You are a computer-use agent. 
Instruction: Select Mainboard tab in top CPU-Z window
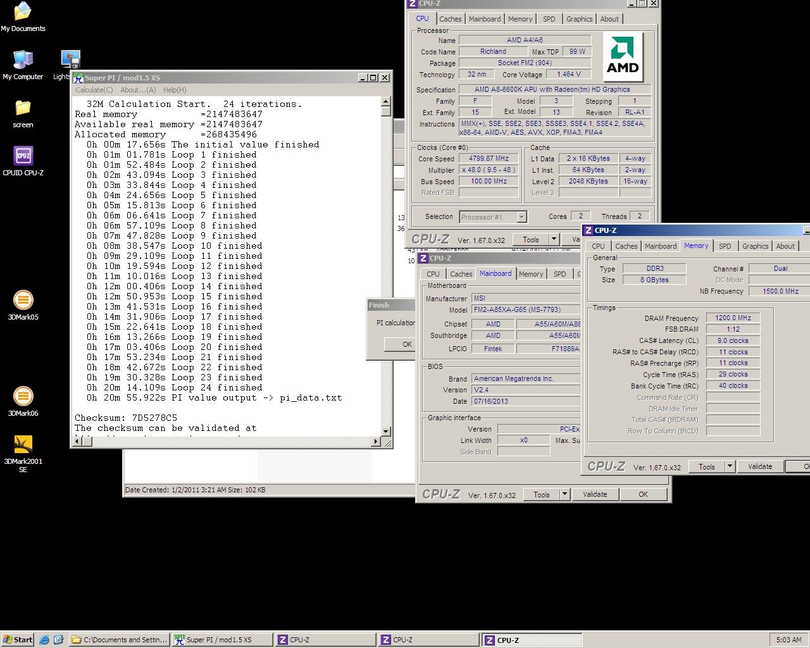pos(485,19)
